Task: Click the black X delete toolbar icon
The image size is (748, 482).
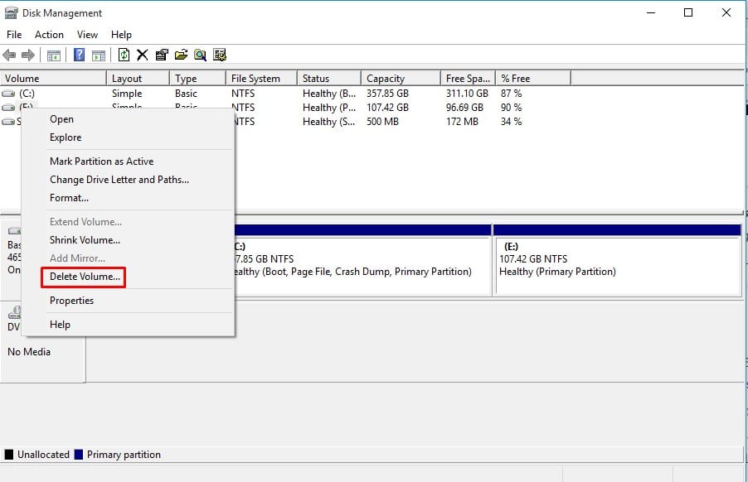Action: point(142,55)
